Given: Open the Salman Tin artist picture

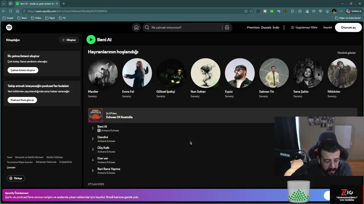Looking at the screenshot, I should [x=274, y=73].
